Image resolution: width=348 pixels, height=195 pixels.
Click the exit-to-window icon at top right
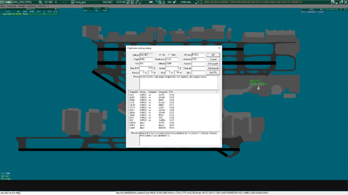(333, 2)
